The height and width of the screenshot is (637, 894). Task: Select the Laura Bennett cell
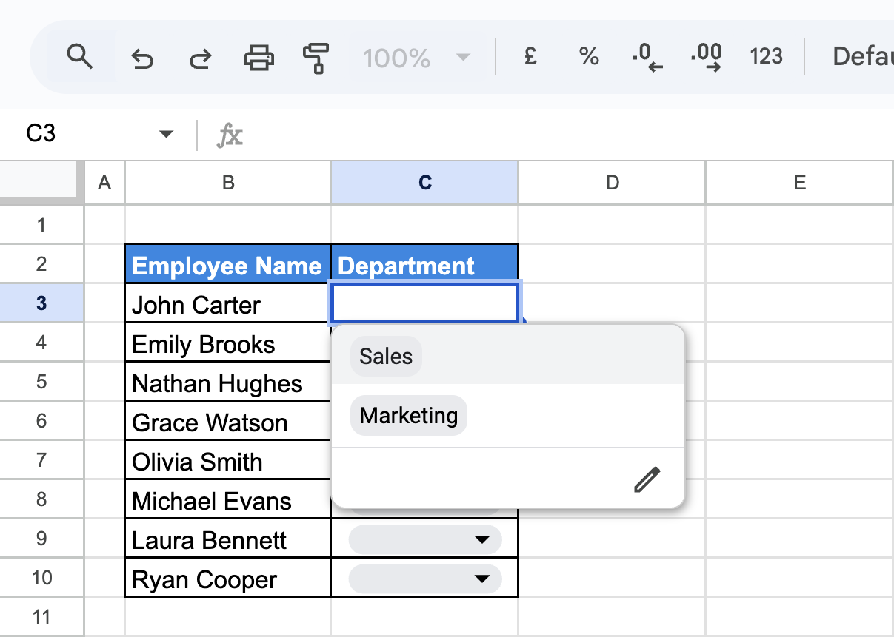click(227, 539)
